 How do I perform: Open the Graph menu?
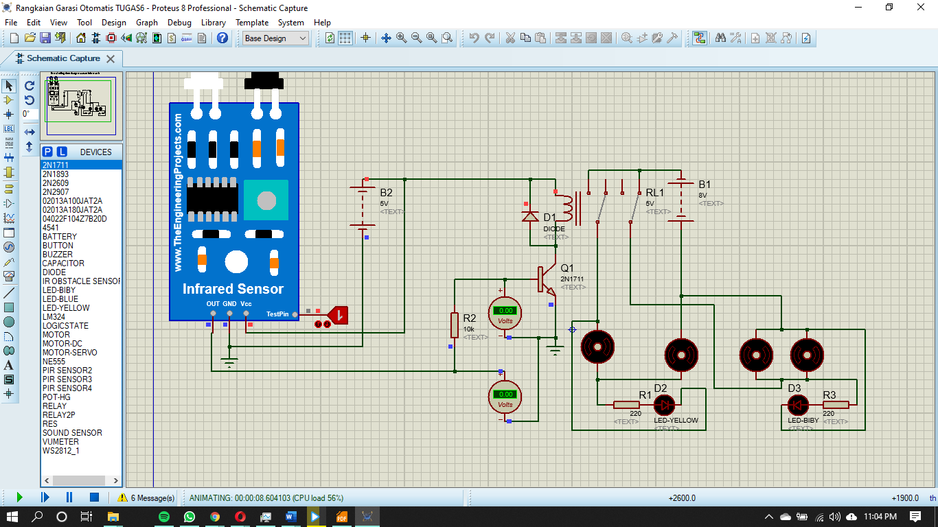tap(147, 22)
